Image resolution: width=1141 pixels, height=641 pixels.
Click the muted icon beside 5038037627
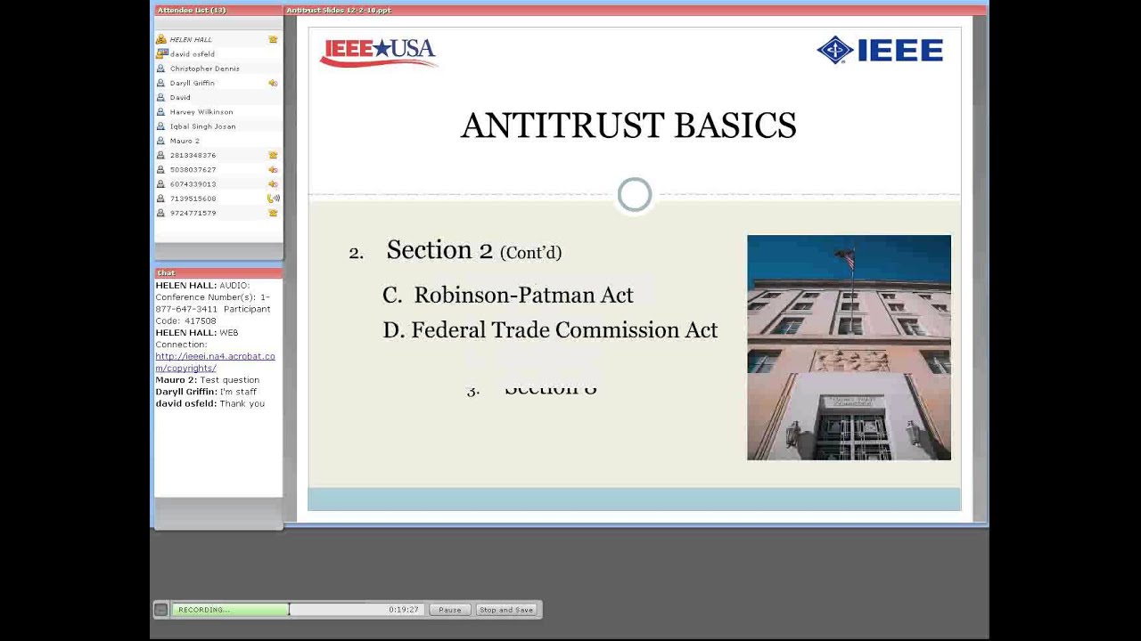click(273, 169)
